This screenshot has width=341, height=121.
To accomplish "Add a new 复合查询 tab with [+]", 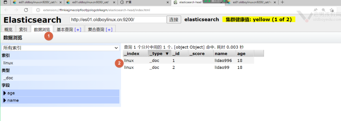I will 109,29.
